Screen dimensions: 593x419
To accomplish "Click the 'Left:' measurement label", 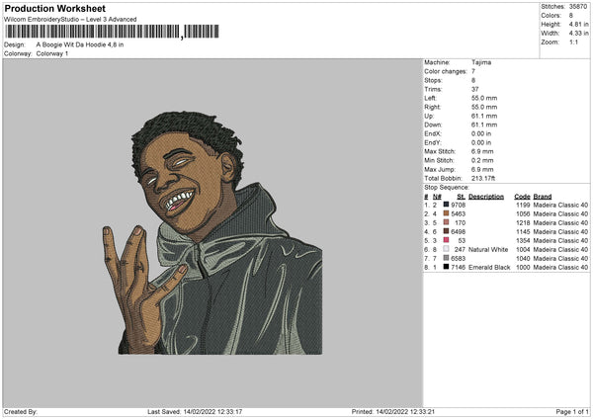I will tap(430, 98).
